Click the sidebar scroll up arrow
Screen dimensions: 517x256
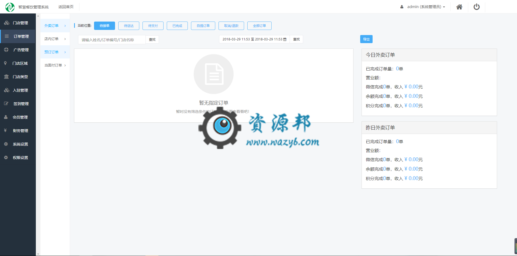coord(38,16)
